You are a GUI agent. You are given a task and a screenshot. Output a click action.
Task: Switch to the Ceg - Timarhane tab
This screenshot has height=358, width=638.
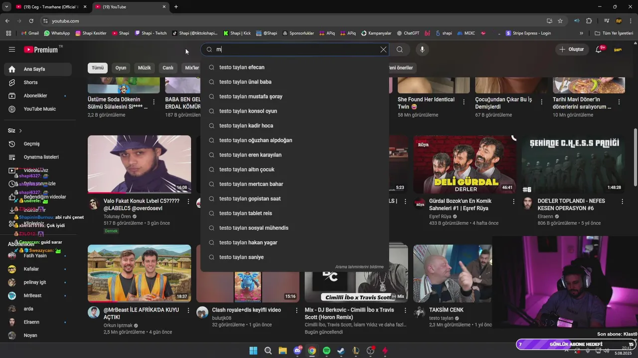[x=50, y=7]
